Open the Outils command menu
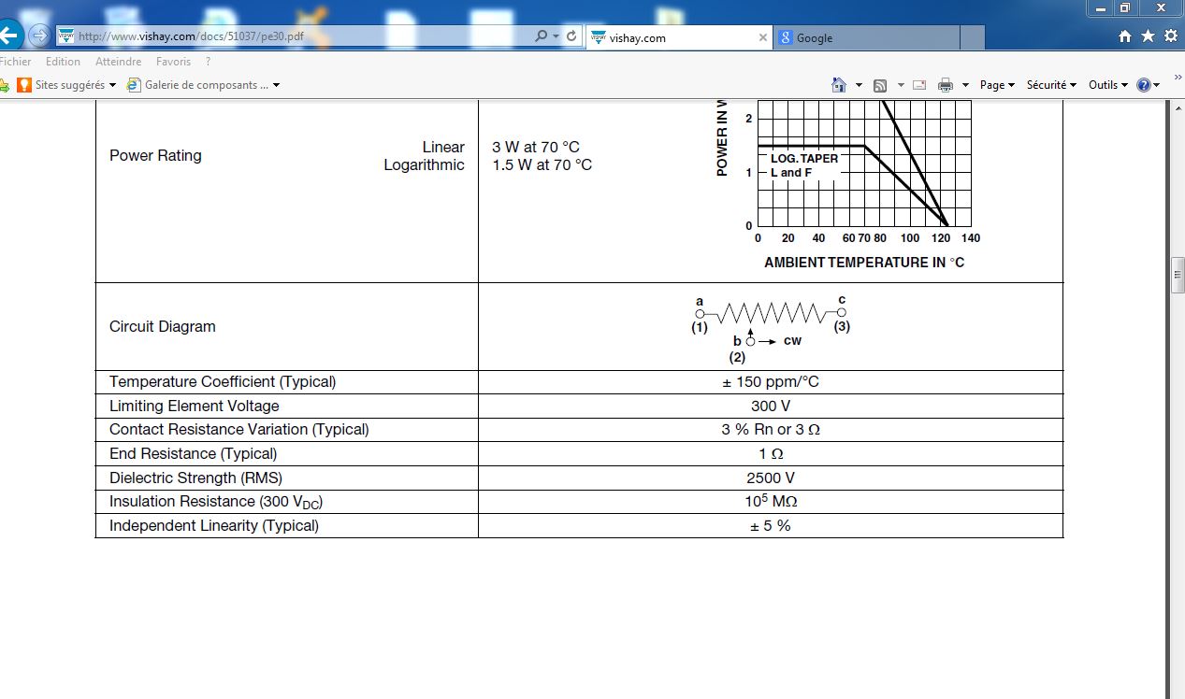 point(1108,85)
